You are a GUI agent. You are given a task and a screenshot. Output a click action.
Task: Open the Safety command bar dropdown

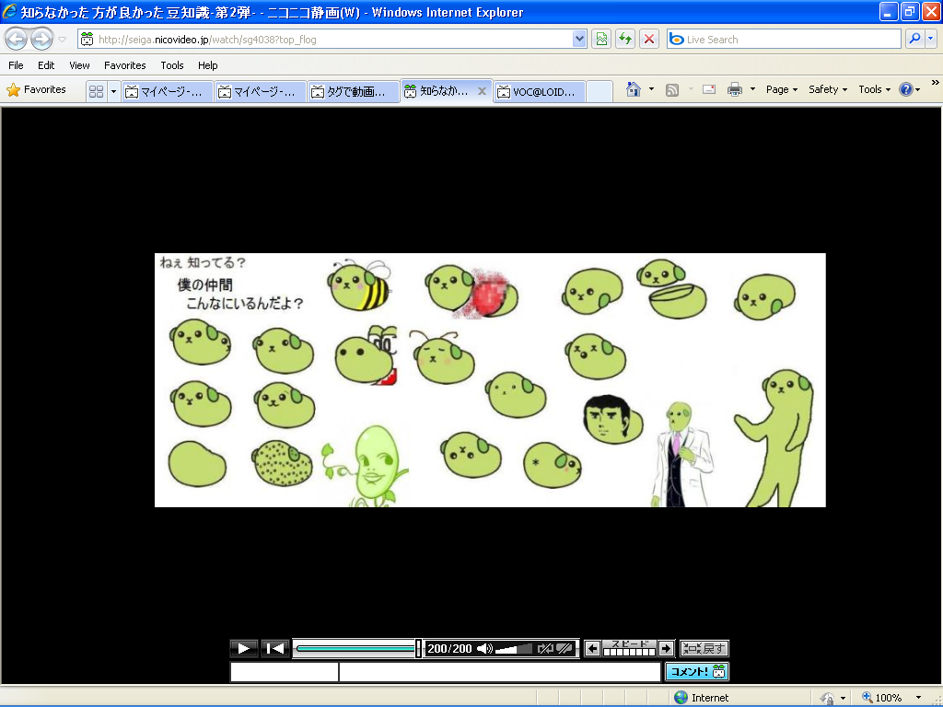[828, 89]
